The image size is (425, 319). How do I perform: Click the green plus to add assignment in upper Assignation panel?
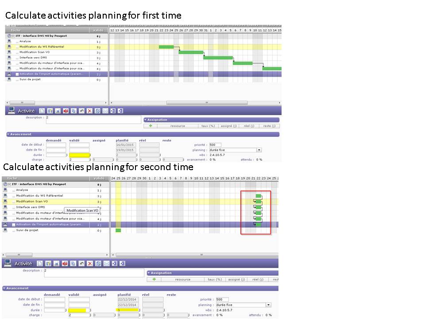pyautogui.click(x=151, y=126)
